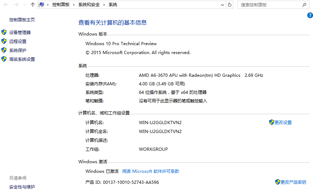This screenshot has width=313, height=192.
Task: Click shield icon beside 更改产品密钥
Action: (277, 182)
